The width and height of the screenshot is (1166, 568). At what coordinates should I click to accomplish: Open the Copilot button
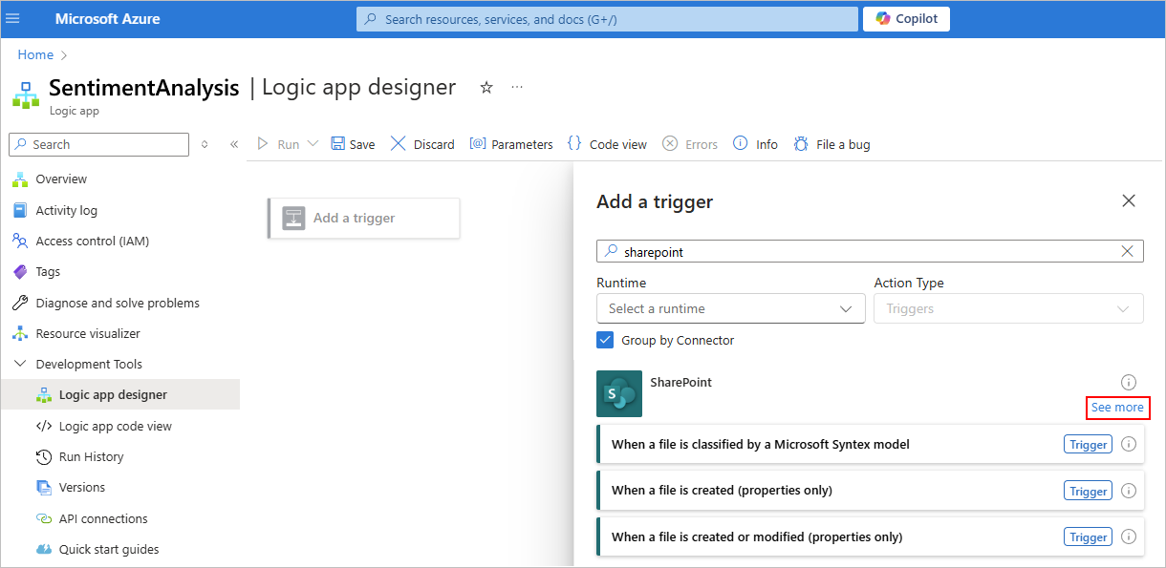pyautogui.click(x=906, y=19)
